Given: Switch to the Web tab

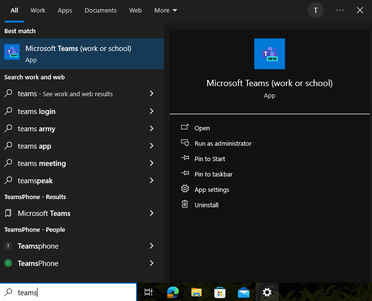Looking at the screenshot, I should point(136,11).
